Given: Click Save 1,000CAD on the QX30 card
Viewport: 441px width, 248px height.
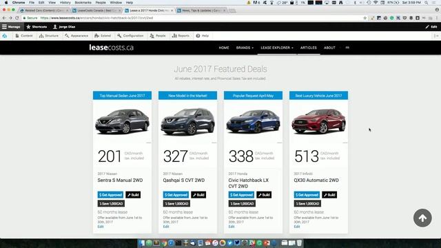Looking at the screenshot, I should (308, 204).
